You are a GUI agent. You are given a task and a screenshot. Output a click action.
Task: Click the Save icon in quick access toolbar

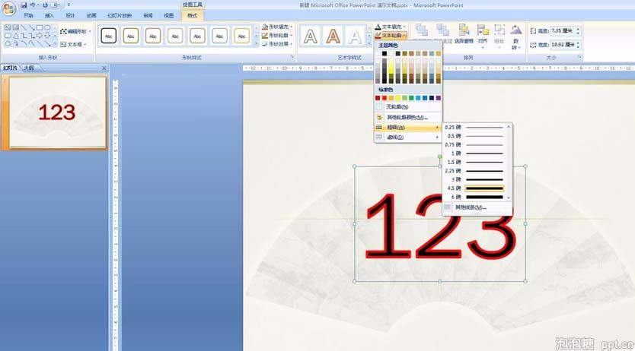point(23,5)
